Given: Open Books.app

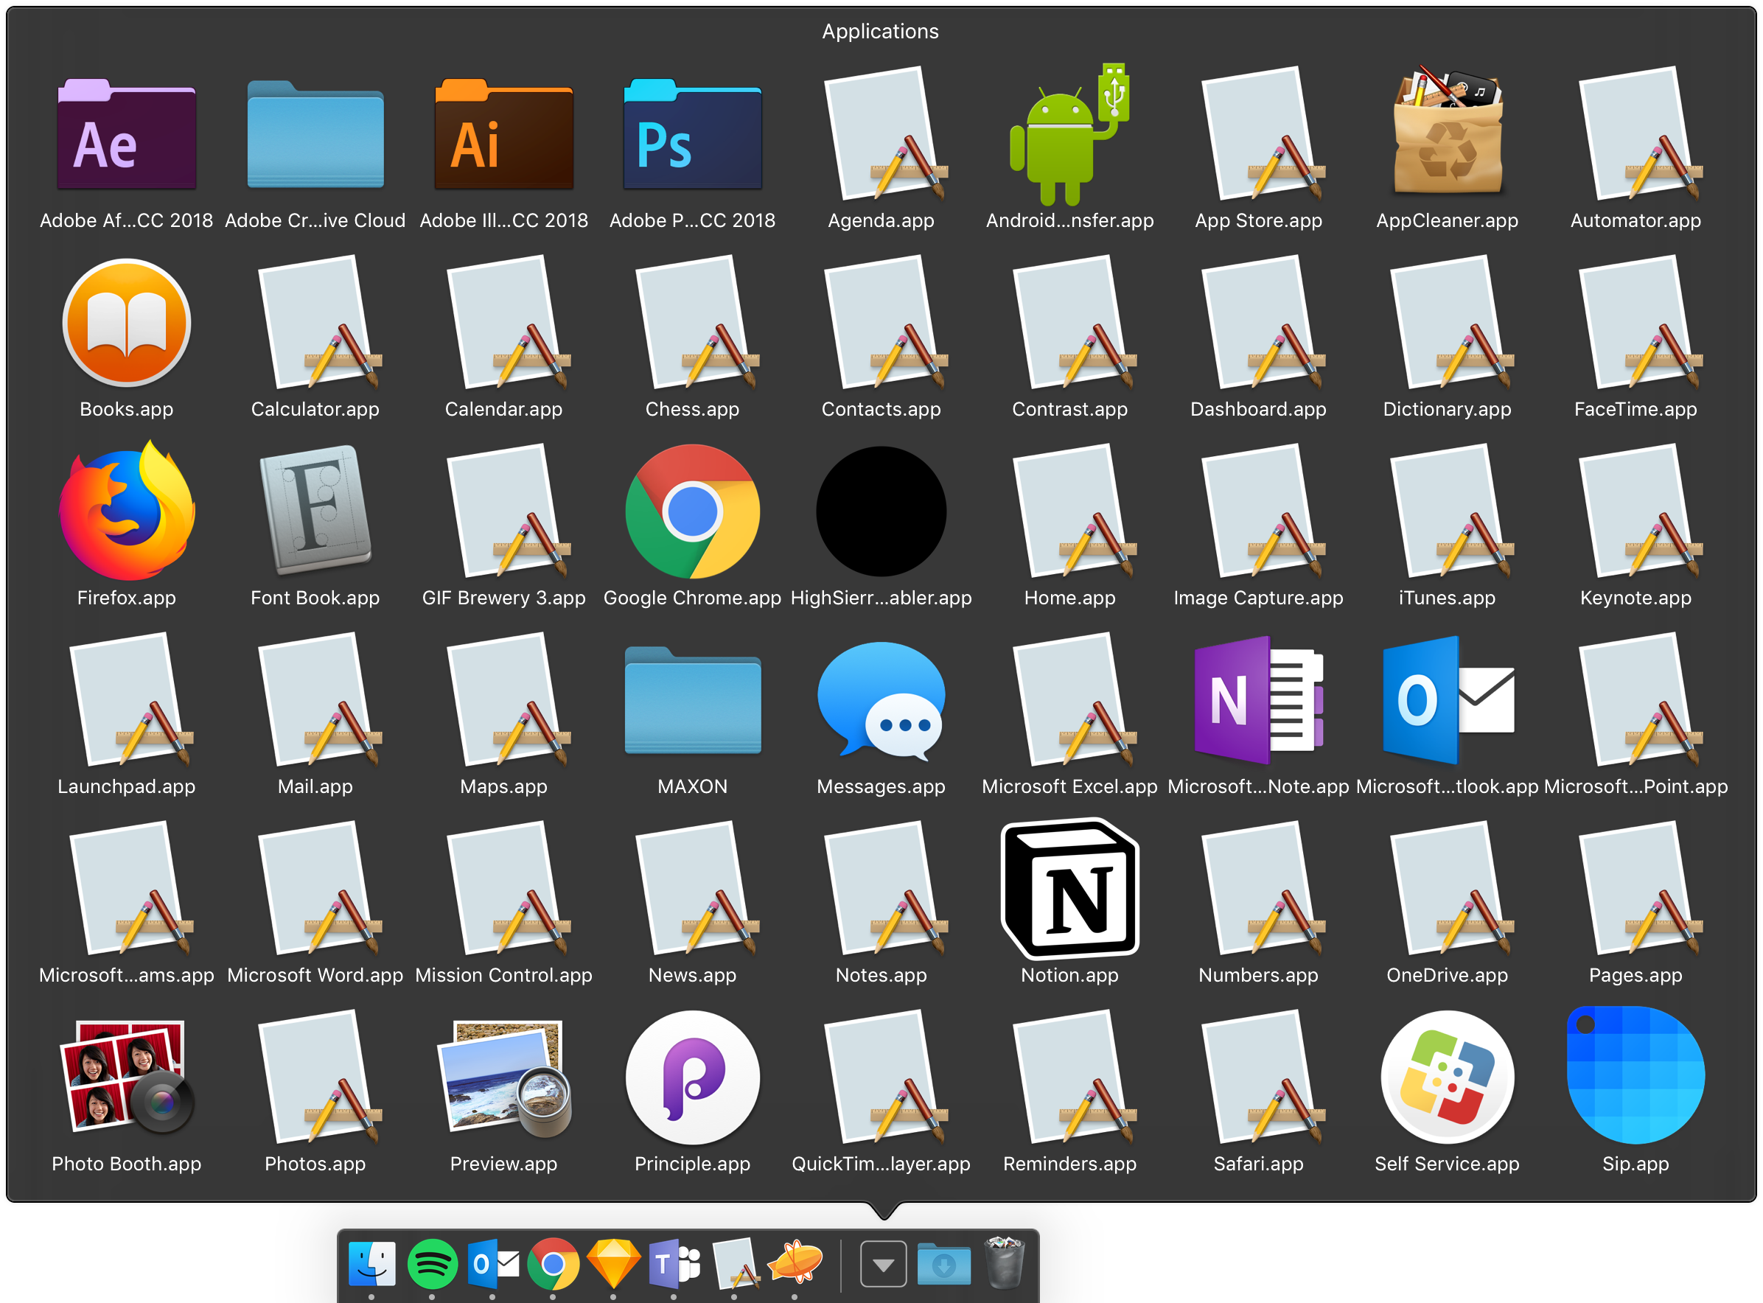Looking at the screenshot, I should pos(126,324).
